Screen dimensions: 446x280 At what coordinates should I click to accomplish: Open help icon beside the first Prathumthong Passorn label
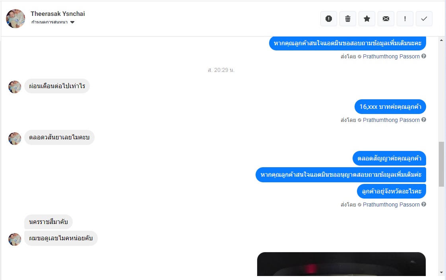[x=423, y=56]
